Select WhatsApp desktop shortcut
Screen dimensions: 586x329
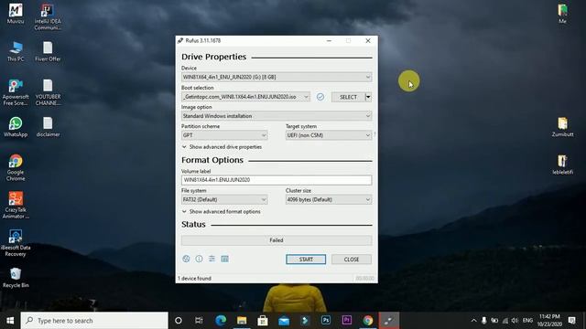coord(16,127)
